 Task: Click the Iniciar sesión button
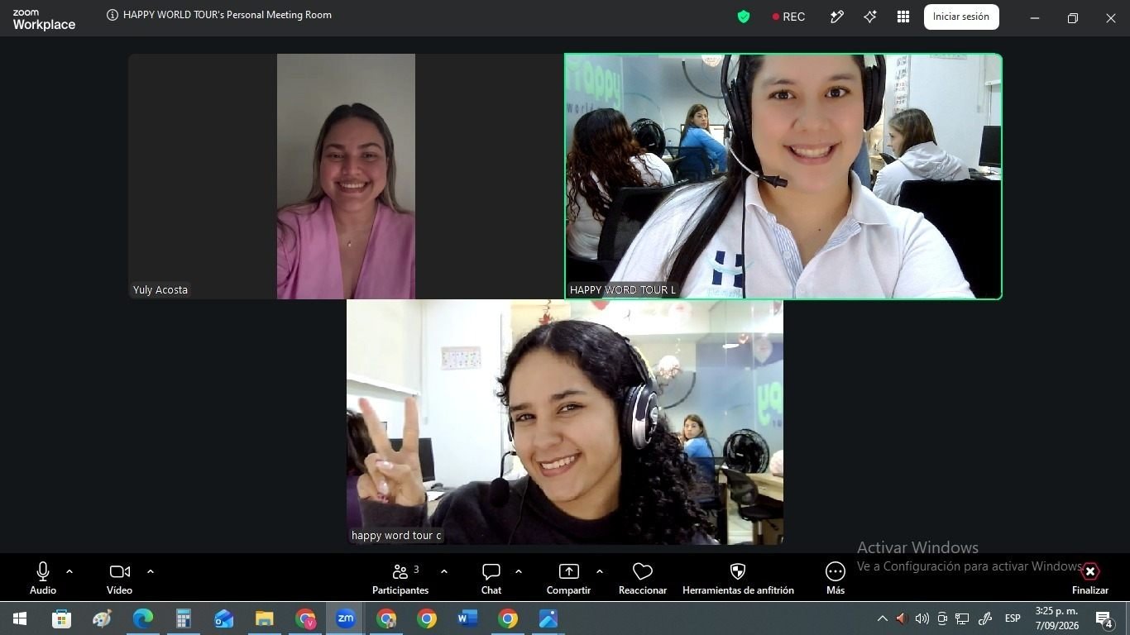pos(961,17)
